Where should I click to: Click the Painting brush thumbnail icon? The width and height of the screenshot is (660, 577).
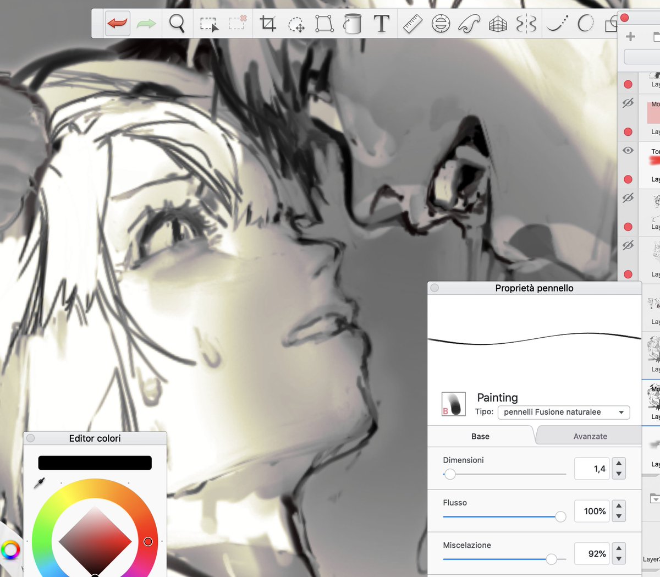click(x=454, y=404)
